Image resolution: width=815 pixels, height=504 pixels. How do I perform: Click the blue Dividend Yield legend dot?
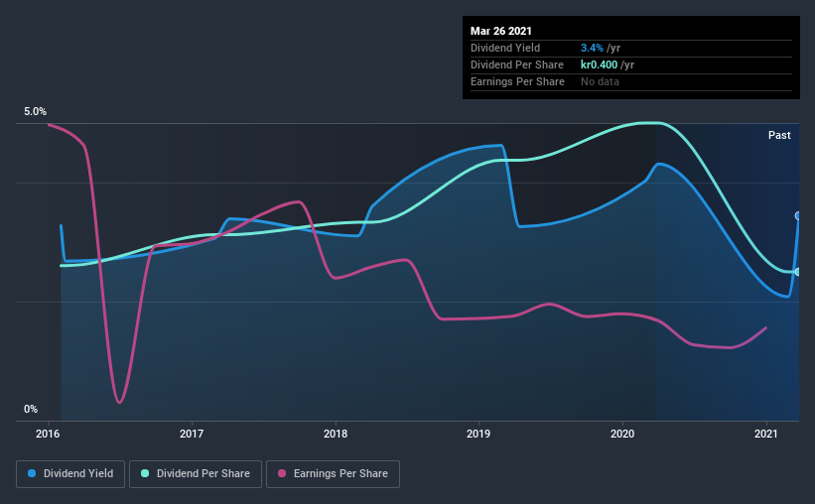coord(32,473)
